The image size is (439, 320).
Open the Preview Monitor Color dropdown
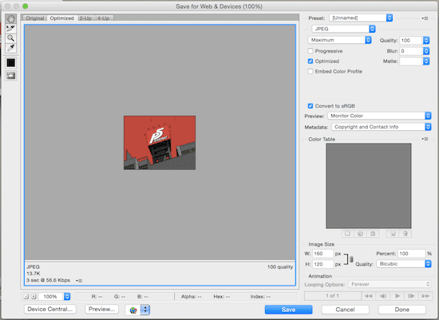(379, 116)
